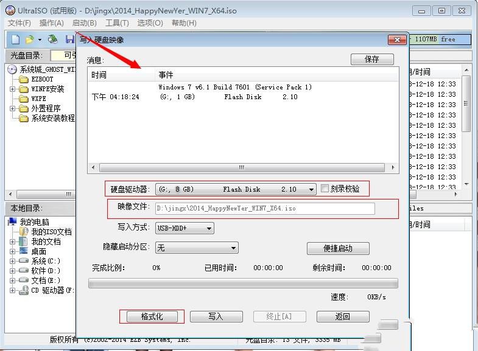Select the CD 驱动器 drive icon
478x351 pixels.
[x=24, y=290]
